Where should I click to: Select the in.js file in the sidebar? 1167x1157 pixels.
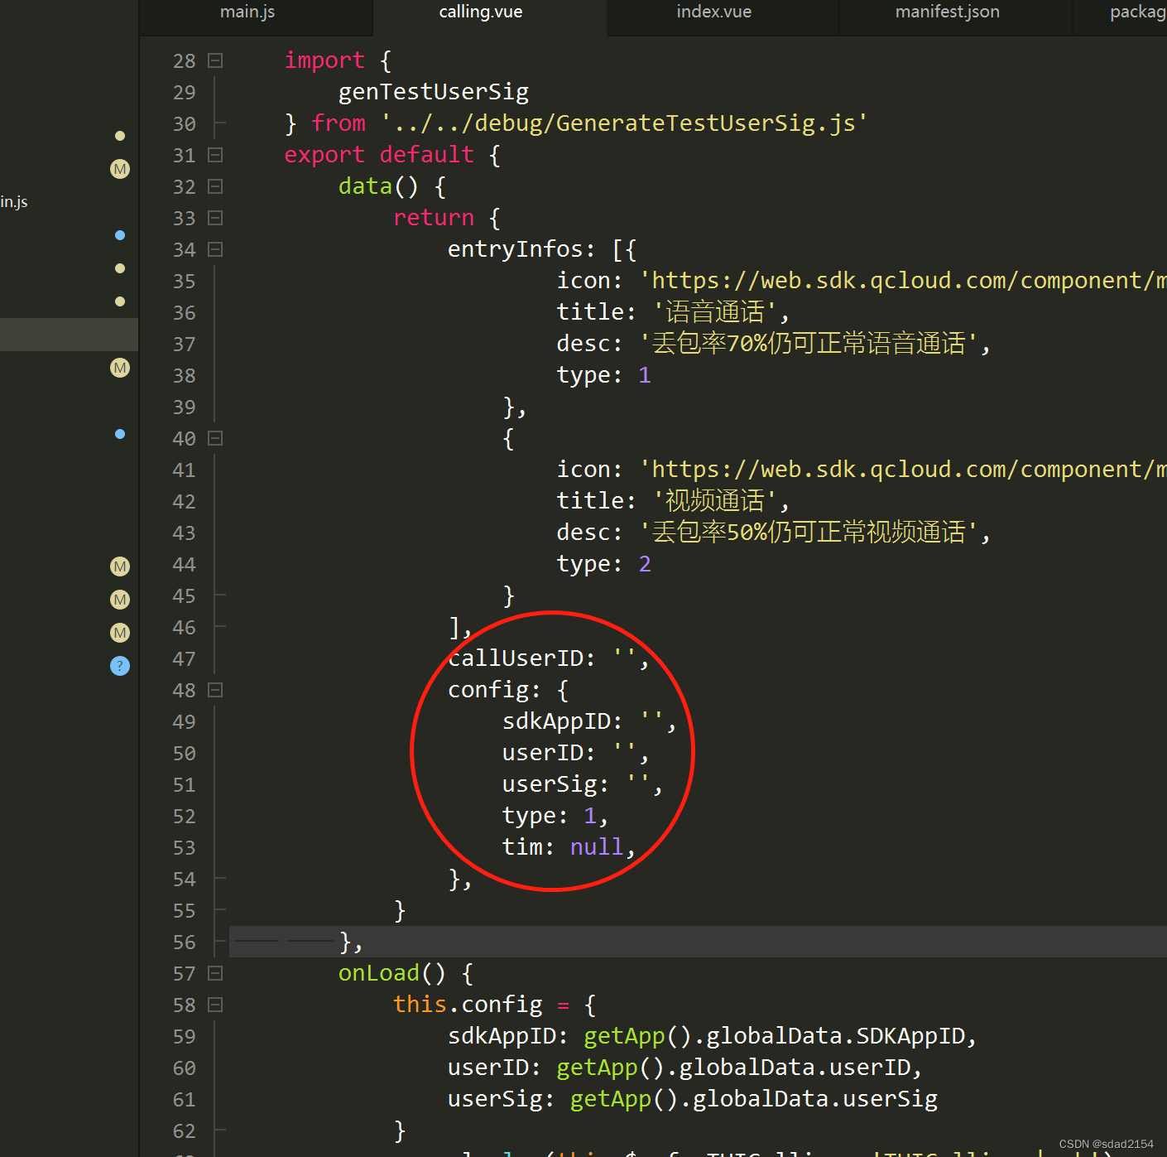pos(14,202)
